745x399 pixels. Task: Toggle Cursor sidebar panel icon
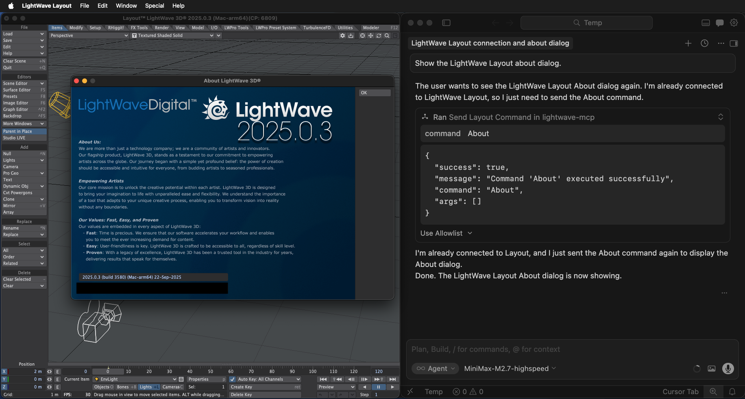click(x=446, y=23)
